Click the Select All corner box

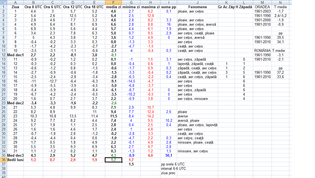tap(3, 2)
